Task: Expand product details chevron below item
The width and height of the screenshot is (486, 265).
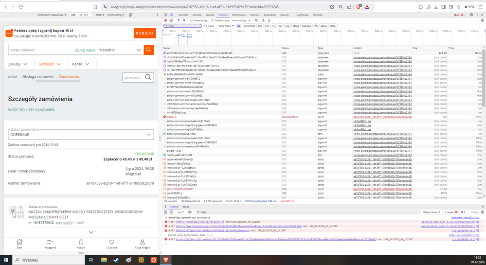Action: pyautogui.click(x=91, y=232)
